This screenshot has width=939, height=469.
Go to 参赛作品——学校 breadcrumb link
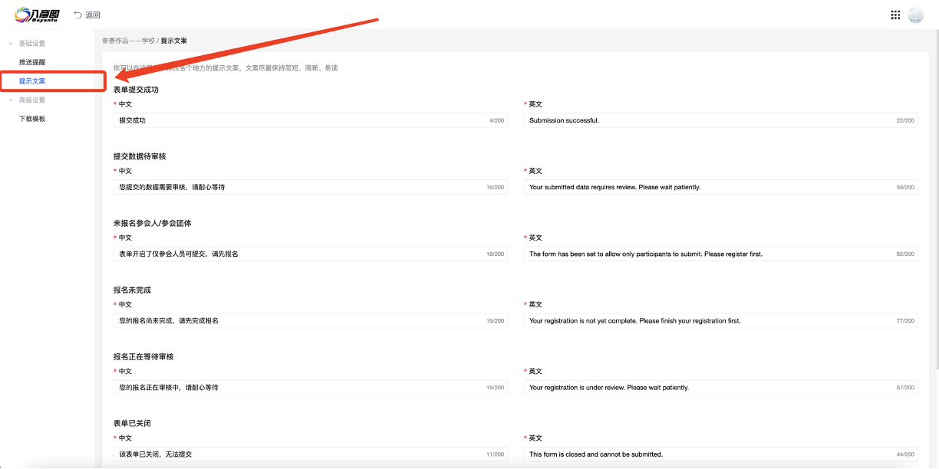(x=128, y=41)
